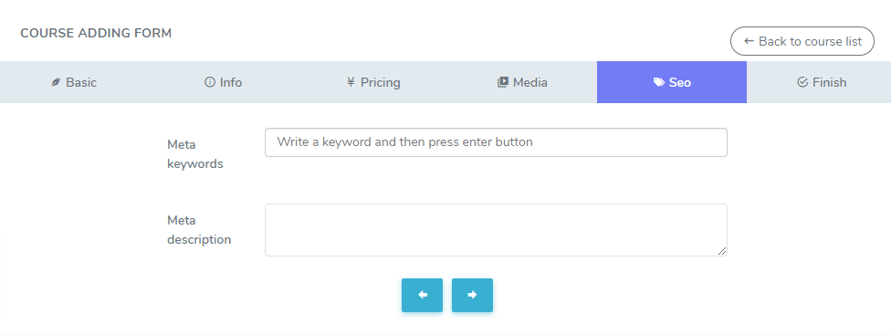Screen dimensions: 891x335
Task: Click the back arrow in course list button
Action: (749, 41)
